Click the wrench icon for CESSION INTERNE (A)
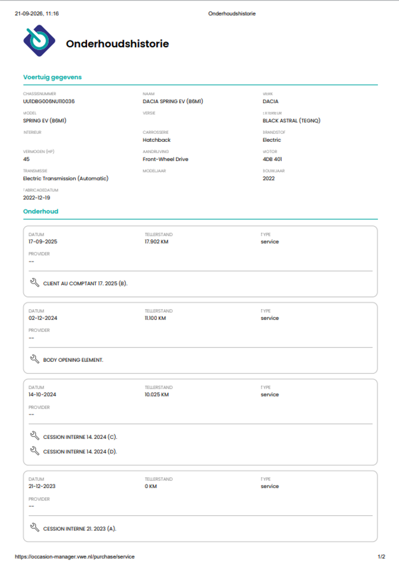The height and width of the screenshot is (567, 399). 34,528
